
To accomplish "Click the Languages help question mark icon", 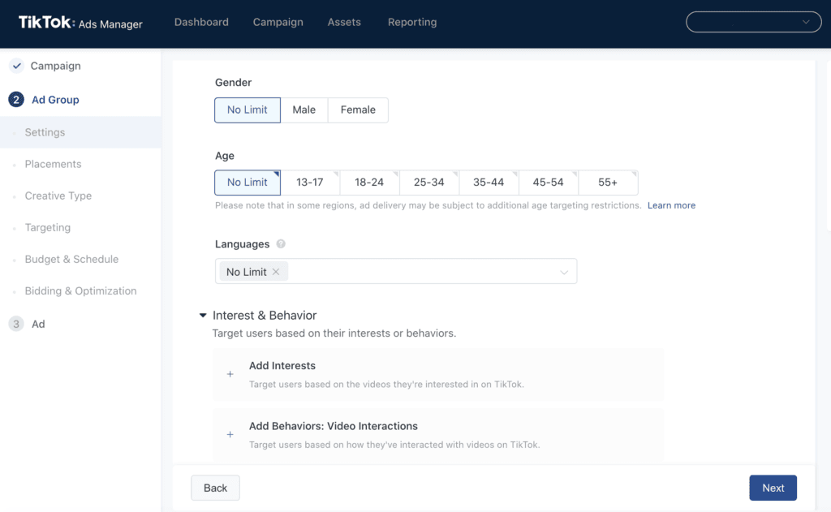I will click(281, 243).
